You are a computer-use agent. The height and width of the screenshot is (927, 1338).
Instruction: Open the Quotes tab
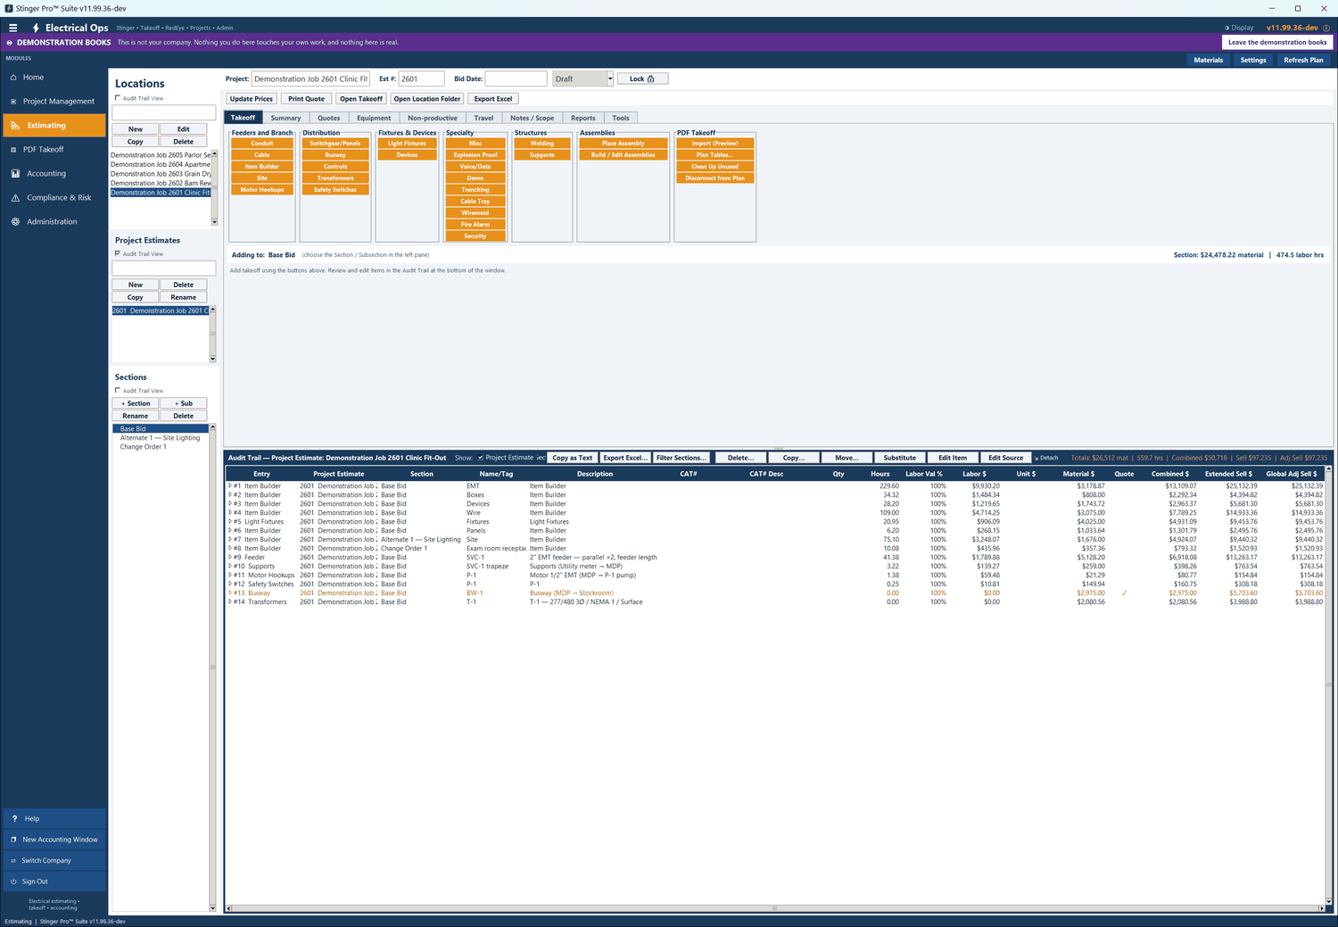329,118
